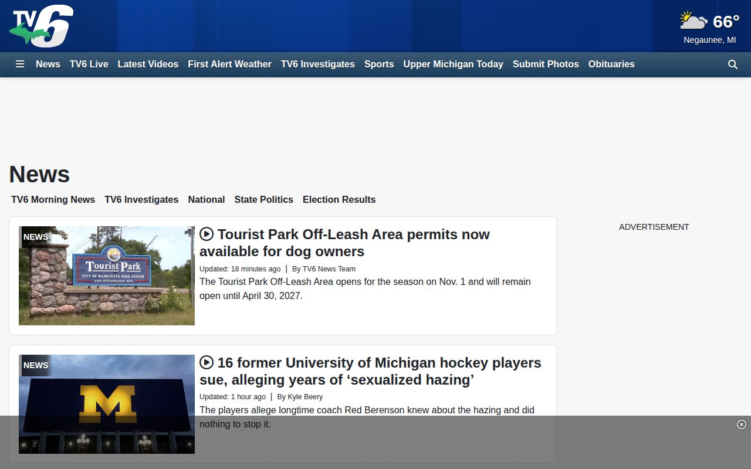Click the NEWS tag on Michigan image

pos(36,365)
